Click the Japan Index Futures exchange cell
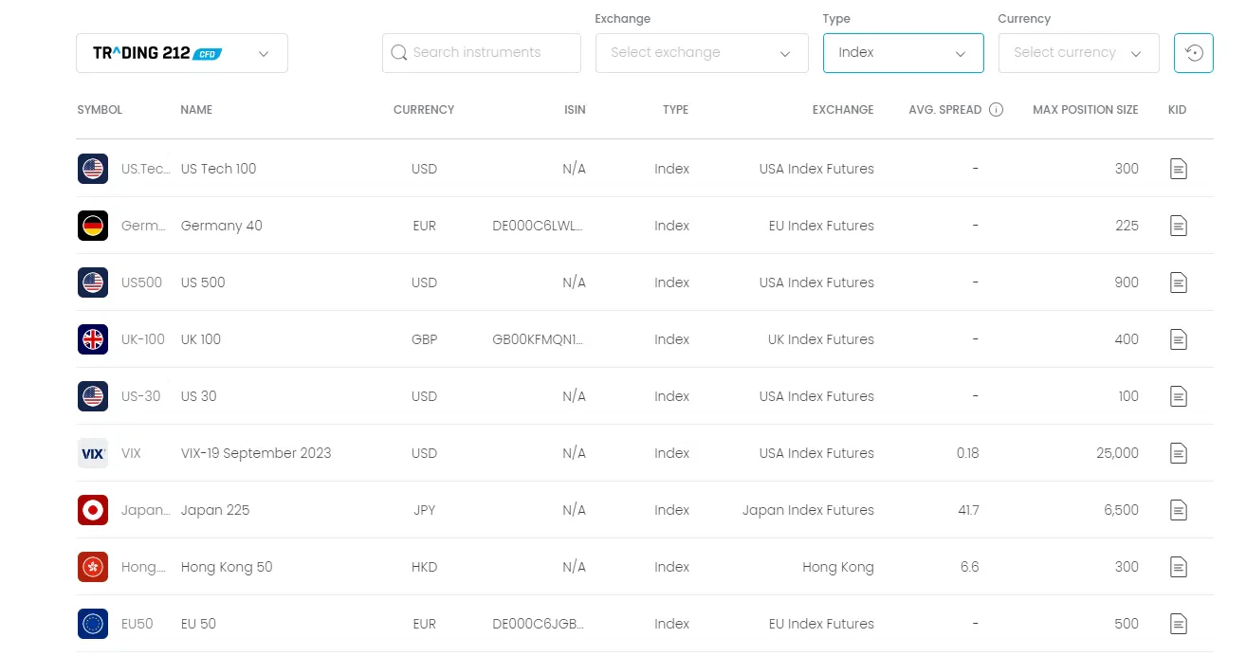1246x656 pixels. pos(808,510)
